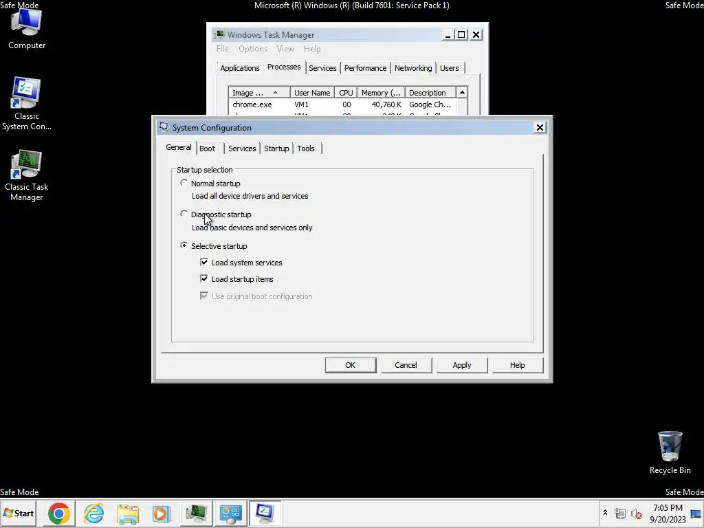
Task: Click the Help button in System Configuration
Action: (517, 365)
